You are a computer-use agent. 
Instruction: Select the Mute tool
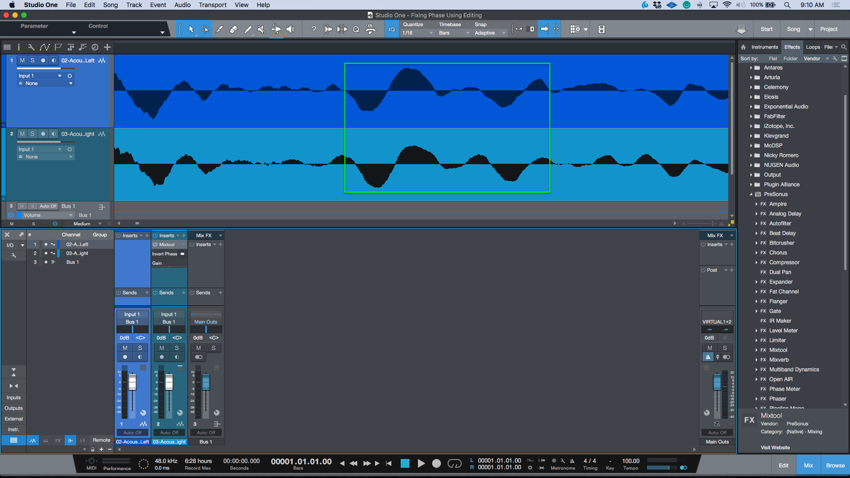(262, 29)
